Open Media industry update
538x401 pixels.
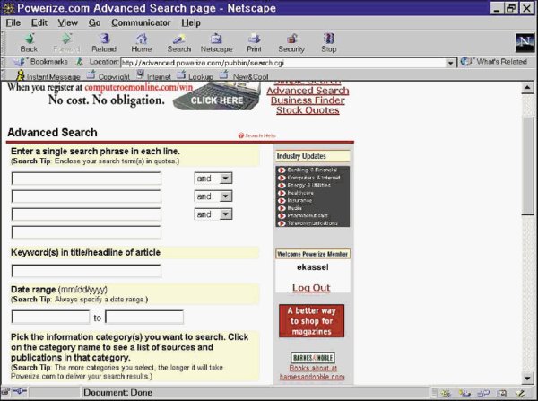click(291, 208)
